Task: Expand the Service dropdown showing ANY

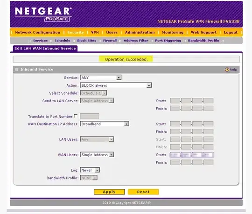Action: [101, 78]
